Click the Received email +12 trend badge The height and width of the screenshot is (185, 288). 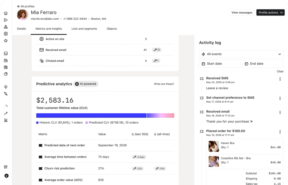[157, 50]
